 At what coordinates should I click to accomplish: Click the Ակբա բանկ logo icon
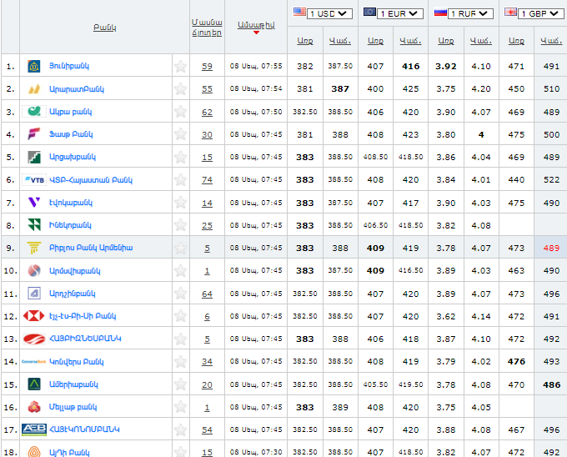tap(34, 112)
